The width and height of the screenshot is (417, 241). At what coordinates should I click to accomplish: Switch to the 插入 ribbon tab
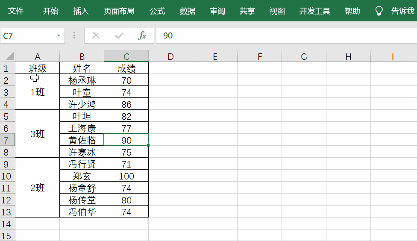81,11
